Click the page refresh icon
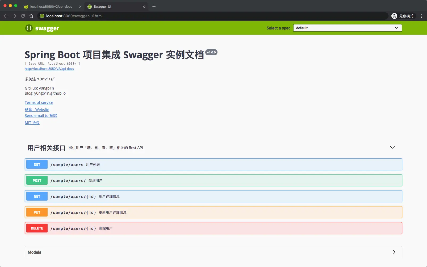Viewport: 427px width, 267px height. pos(23,16)
